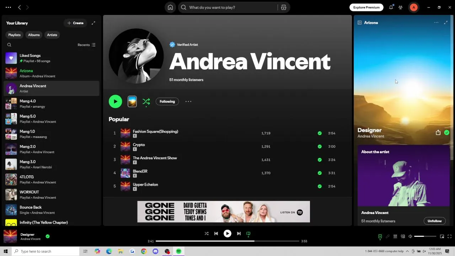Screen dimensions: 455x256
Task: Show hidden icons in system tray
Action: point(407,251)
